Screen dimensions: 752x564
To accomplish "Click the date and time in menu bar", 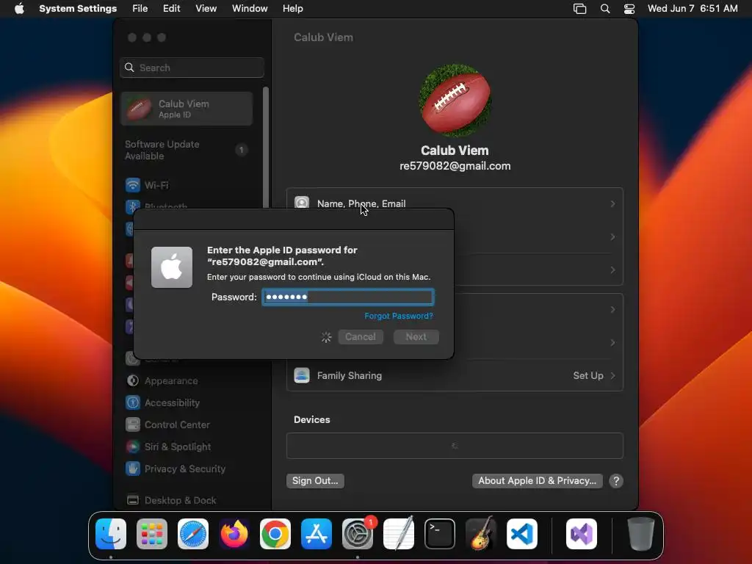I will coord(692,9).
